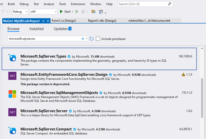Viewport: 206px width, 139px height.
Task: Click the package list scrollbar thumb
Action: [202, 98]
